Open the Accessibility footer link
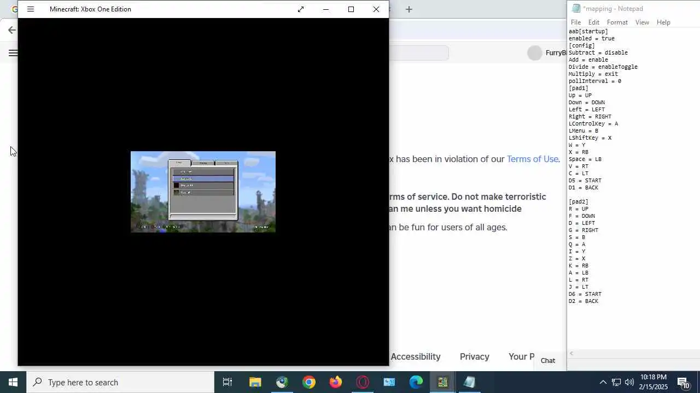Viewport: 700px width, 393px height. click(416, 356)
